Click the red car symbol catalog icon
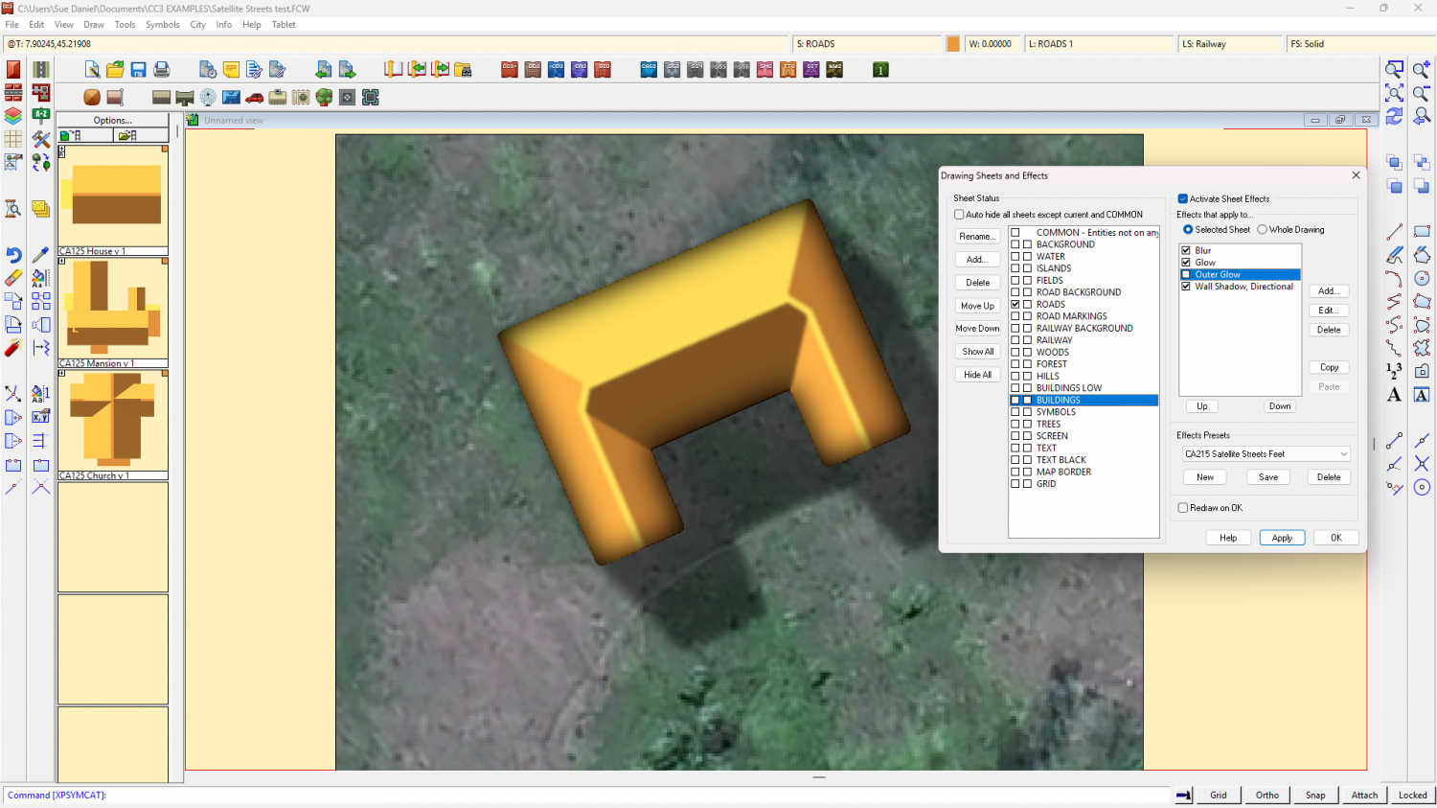 point(254,97)
